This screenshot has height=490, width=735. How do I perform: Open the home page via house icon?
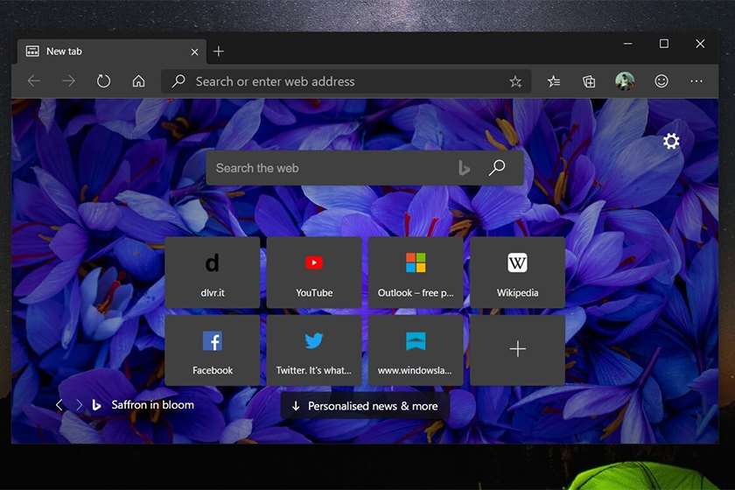click(x=139, y=81)
